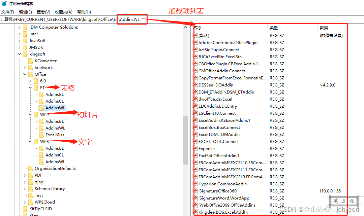Expand the JavaSoft key arrow

tap(20, 41)
